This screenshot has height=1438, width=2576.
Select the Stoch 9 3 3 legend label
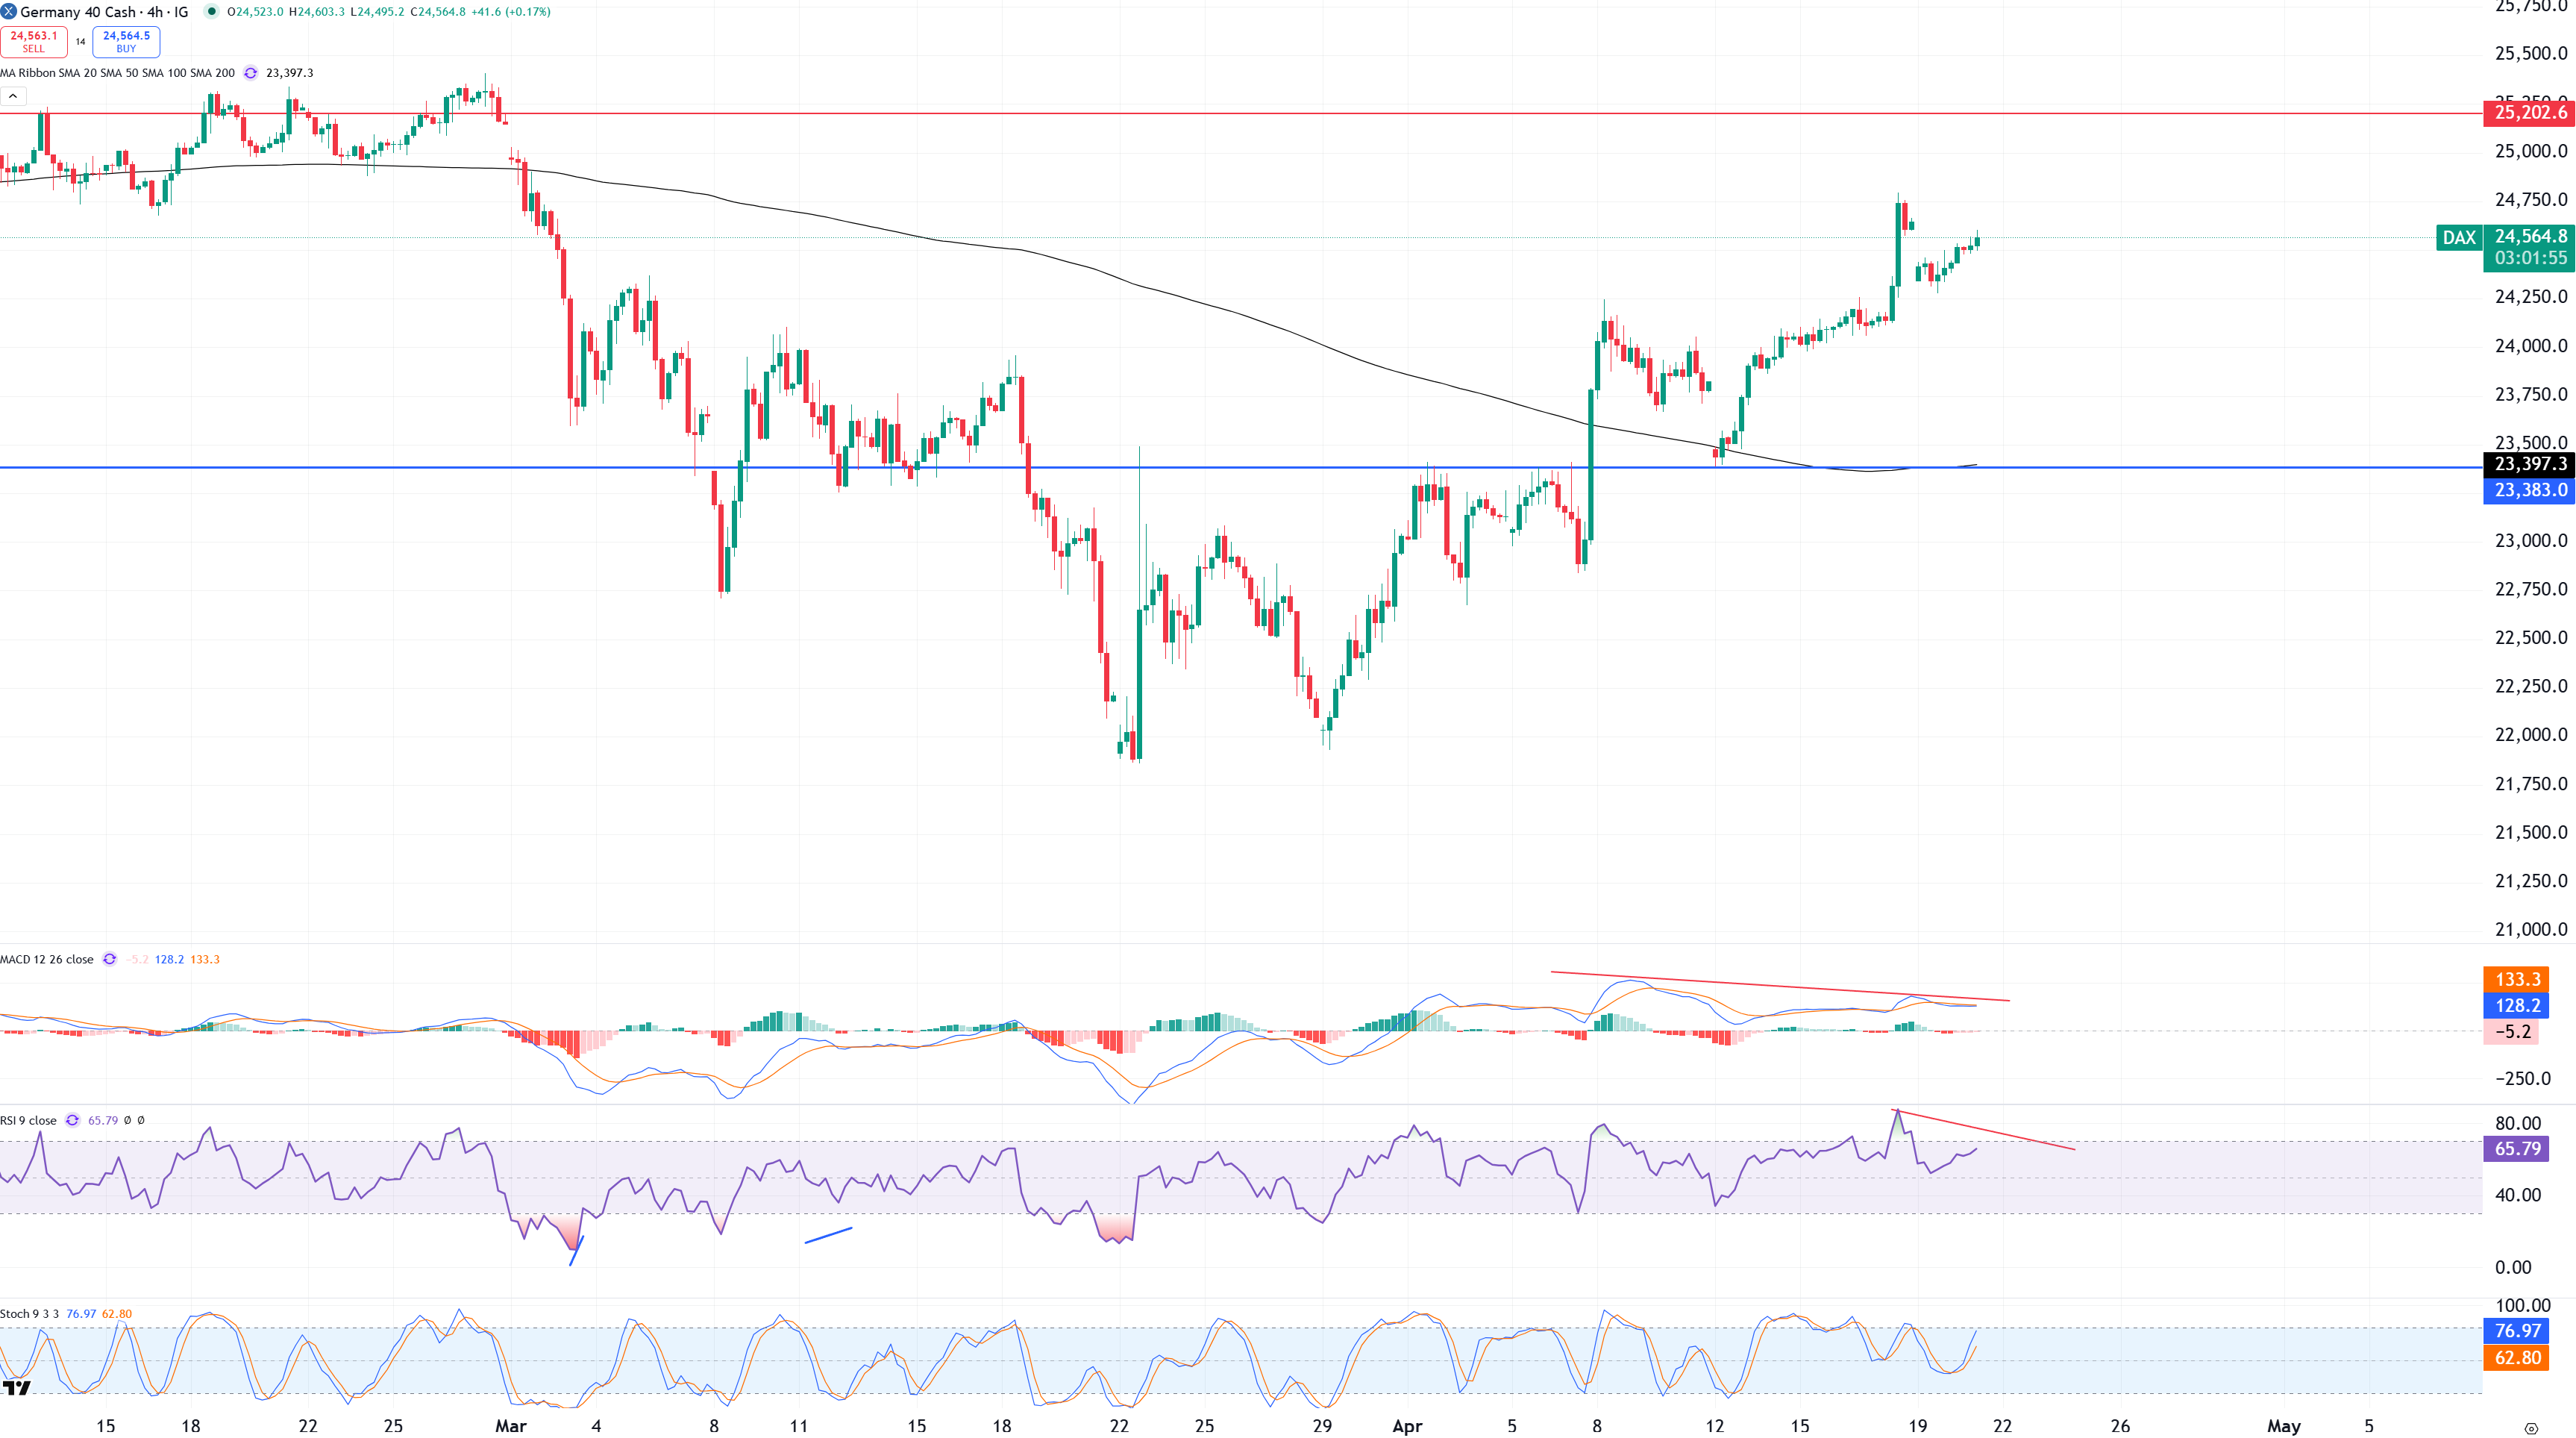[30, 1314]
